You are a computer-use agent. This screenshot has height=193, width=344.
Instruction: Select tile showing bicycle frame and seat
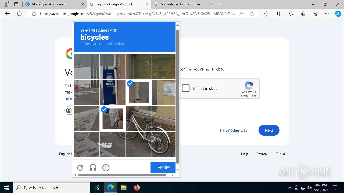coord(139,118)
